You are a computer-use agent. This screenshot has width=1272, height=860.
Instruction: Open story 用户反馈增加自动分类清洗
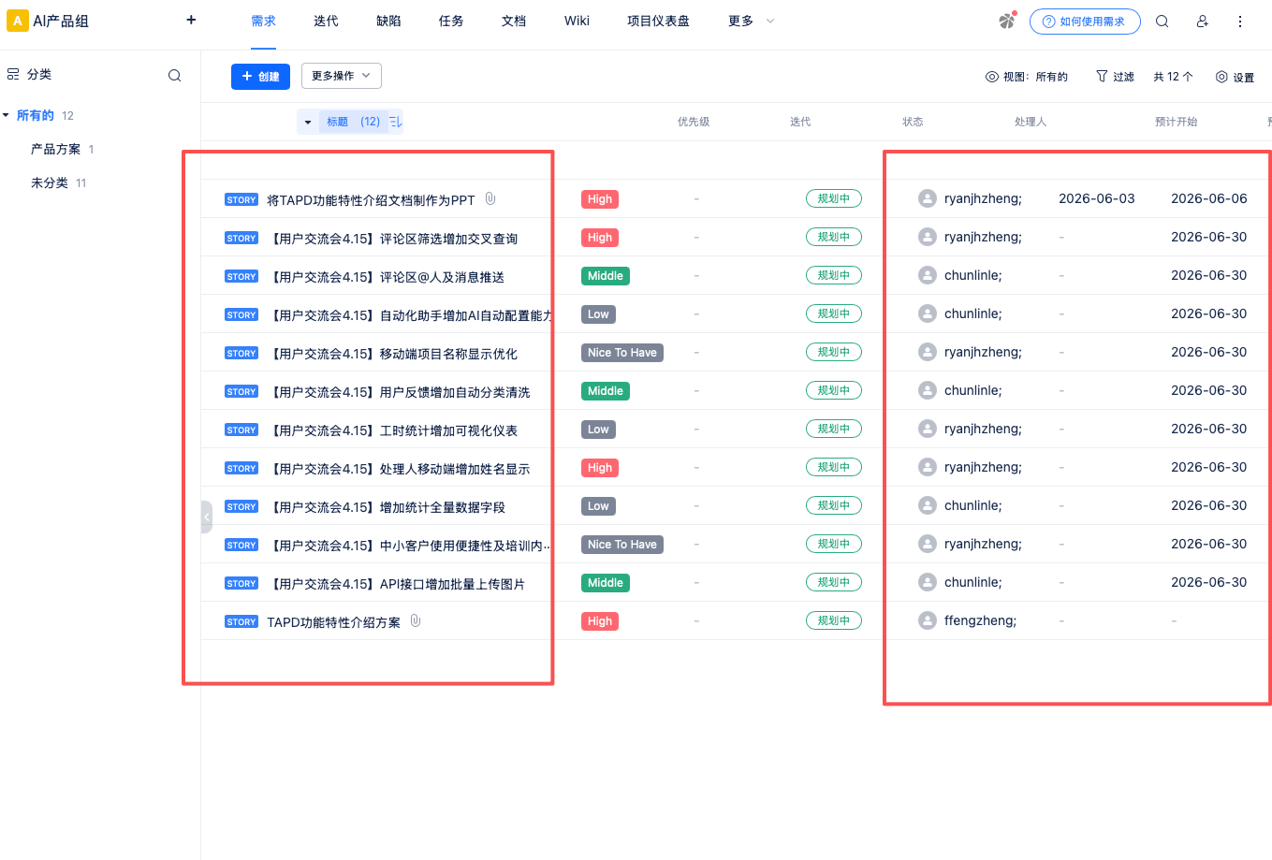[401, 392]
